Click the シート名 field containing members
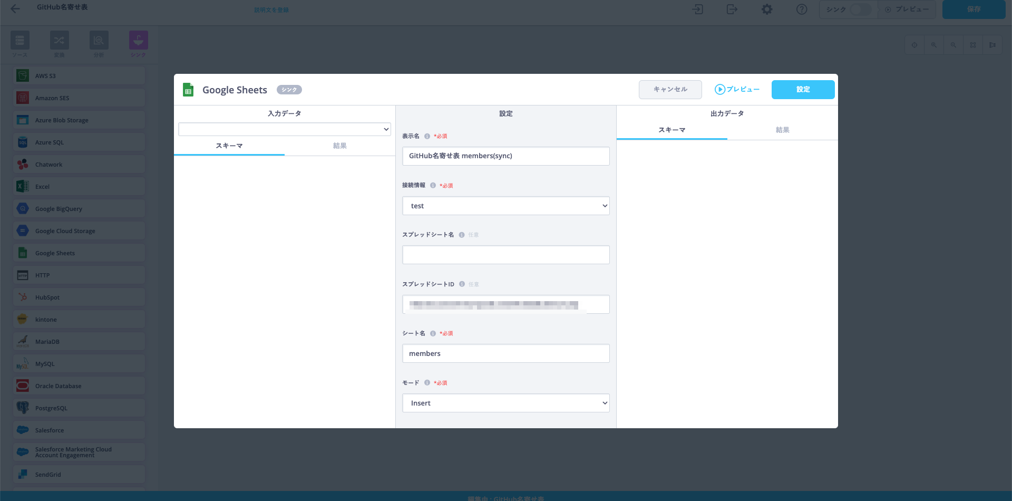This screenshot has height=501, width=1012. coord(505,353)
